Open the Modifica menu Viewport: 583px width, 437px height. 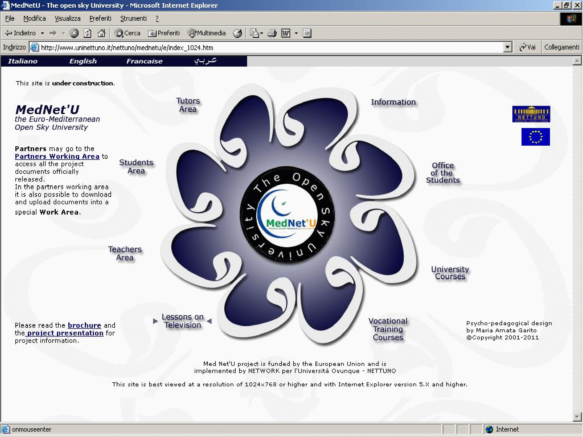tap(34, 18)
